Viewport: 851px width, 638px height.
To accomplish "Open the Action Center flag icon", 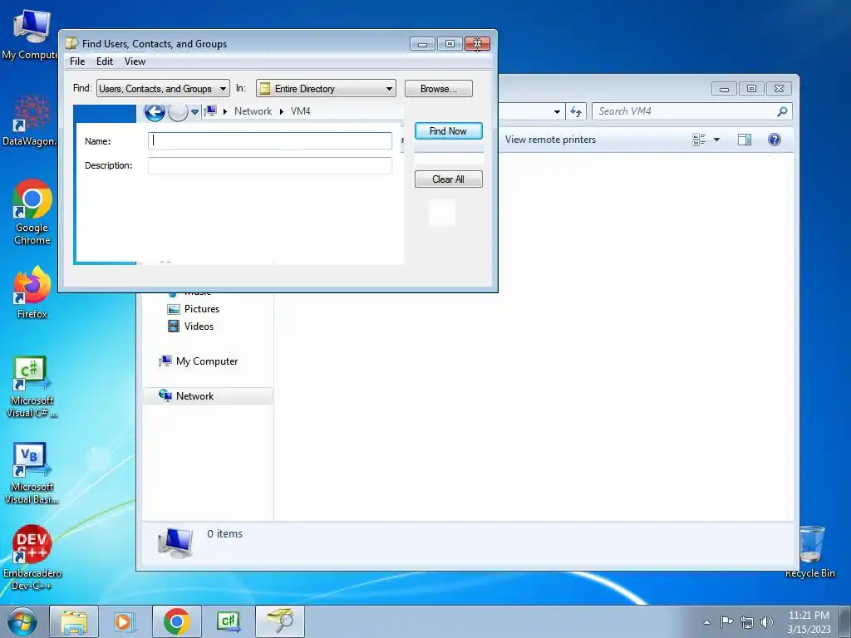I will (726, 621).
